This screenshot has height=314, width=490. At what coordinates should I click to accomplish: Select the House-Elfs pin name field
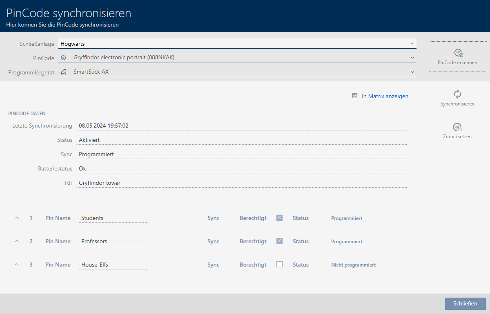click(x=114, y=265)
